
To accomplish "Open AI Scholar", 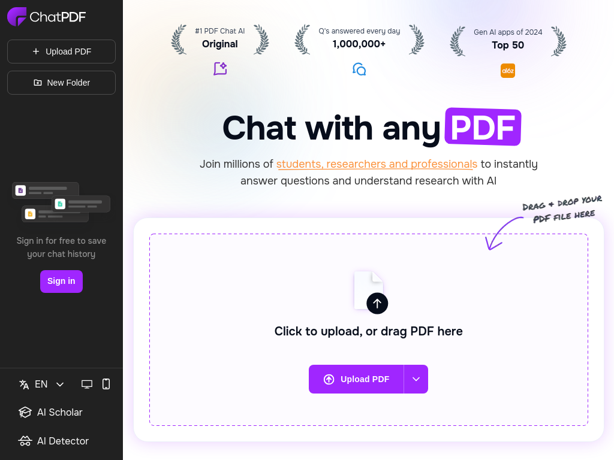I will coord(50,412).
